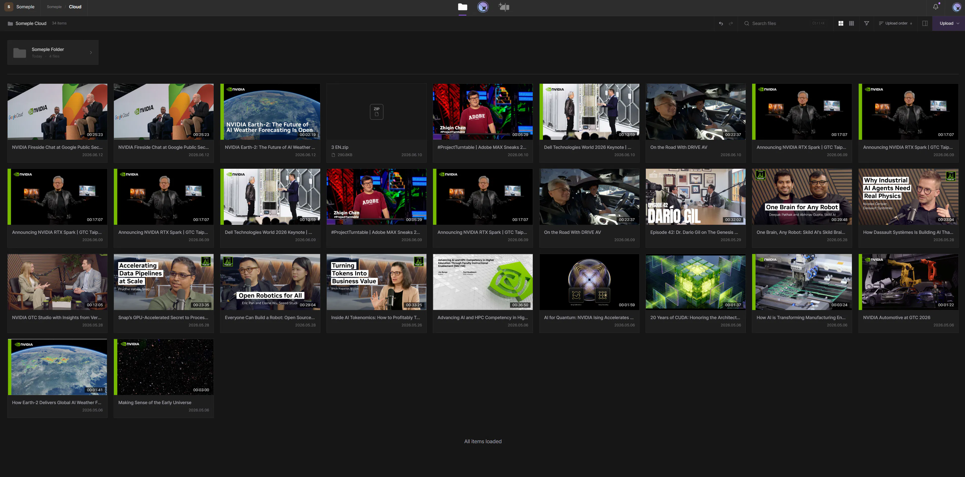Select title 'On the Road With DRIVE AV' dated 2026.06.09
Image resolution: width=965 pixels, height=477 pixels.
pyautogui.click(x=572, y=232)
